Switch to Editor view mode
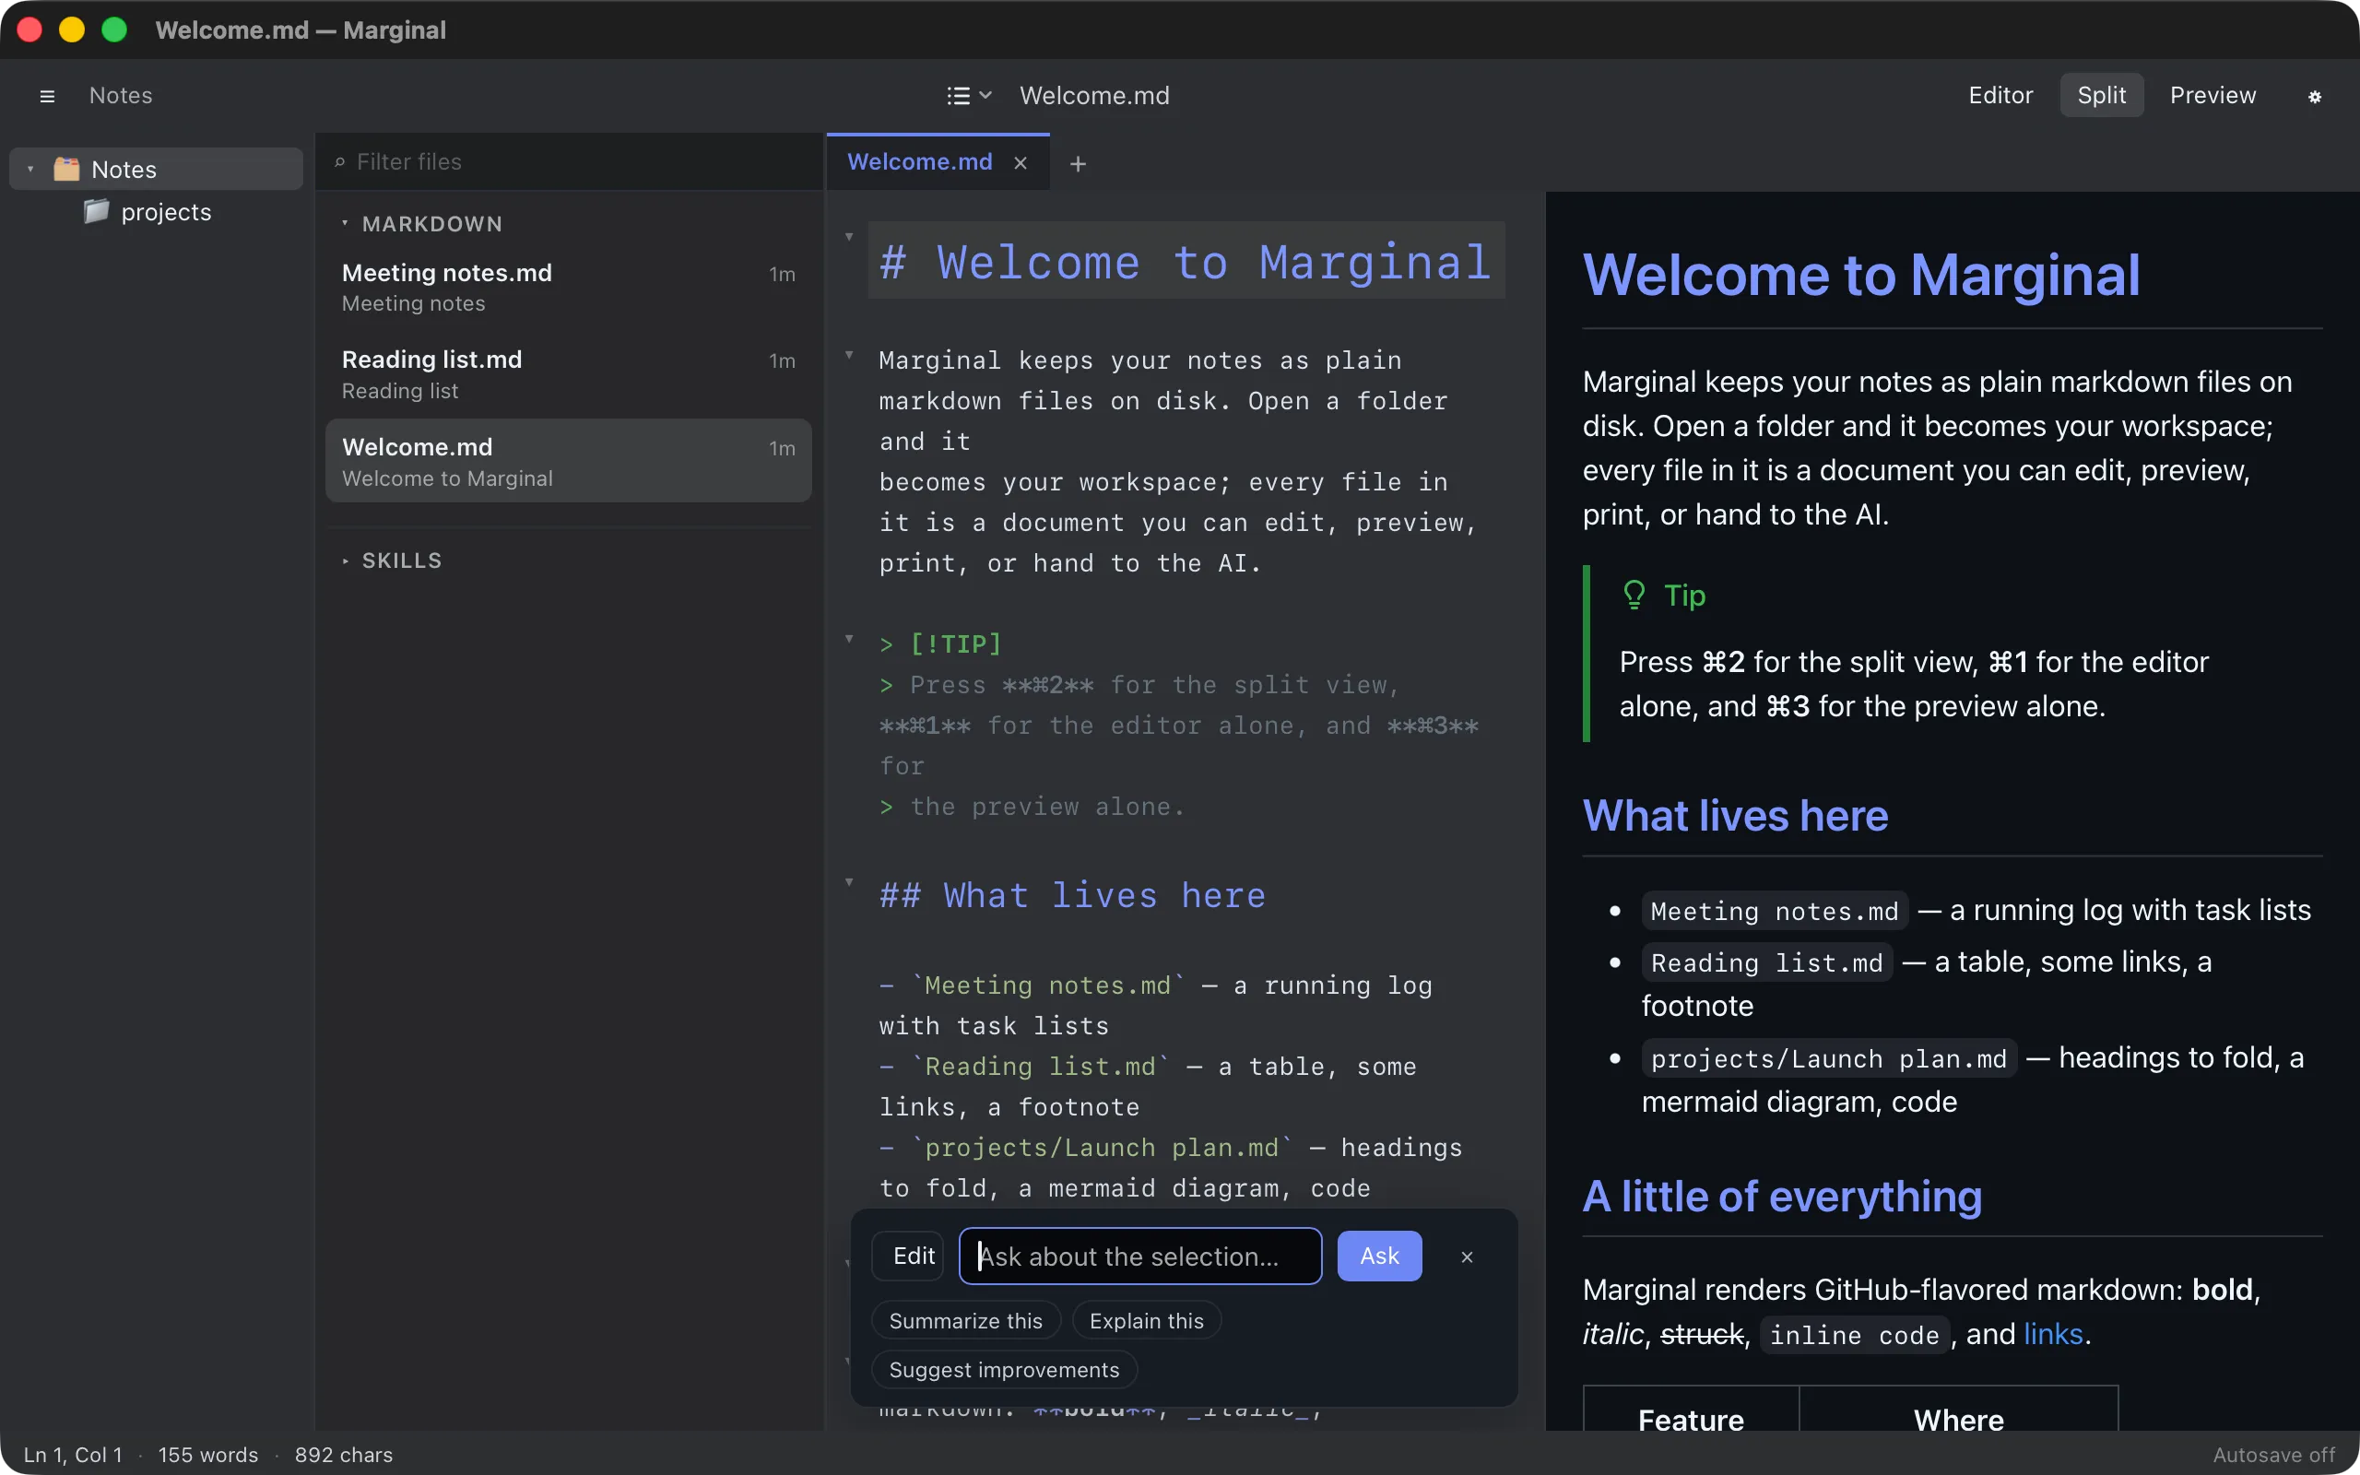The height and width of the screenshot is (1475, 2360). (x=2000, y=95)
